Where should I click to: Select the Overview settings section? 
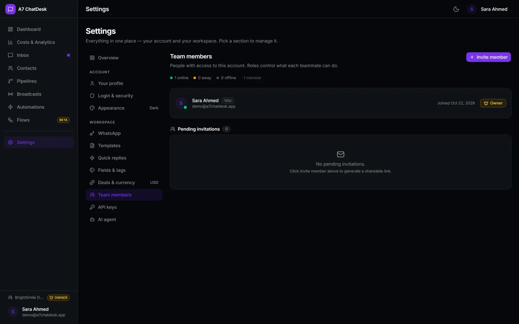124,58
